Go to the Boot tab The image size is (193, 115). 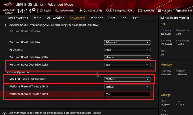(112, 18)
